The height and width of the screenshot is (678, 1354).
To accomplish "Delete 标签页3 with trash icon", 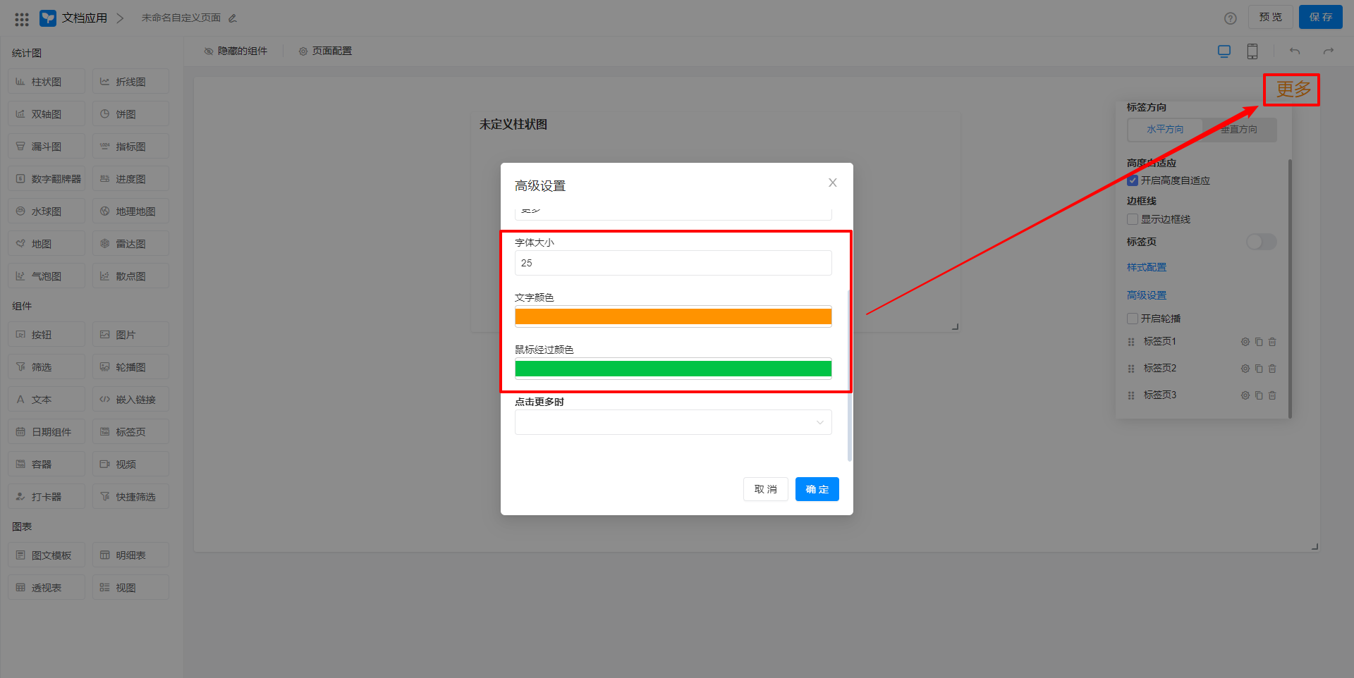I will point(1272,395).
